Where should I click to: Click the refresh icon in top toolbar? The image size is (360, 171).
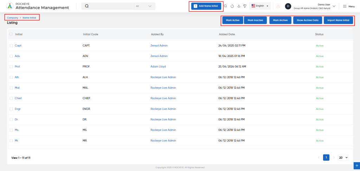(x=232, y=6)
